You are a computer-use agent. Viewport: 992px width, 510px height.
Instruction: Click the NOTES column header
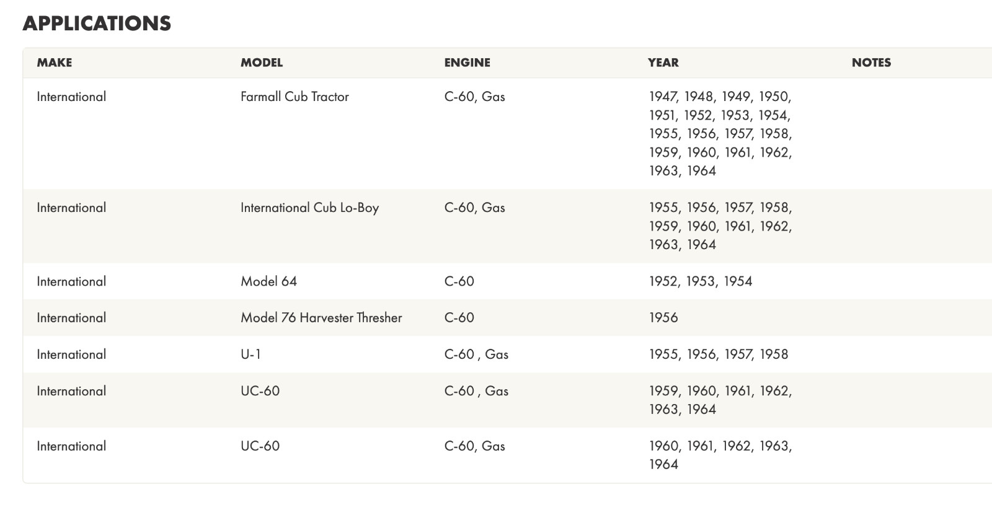(871, 63)
